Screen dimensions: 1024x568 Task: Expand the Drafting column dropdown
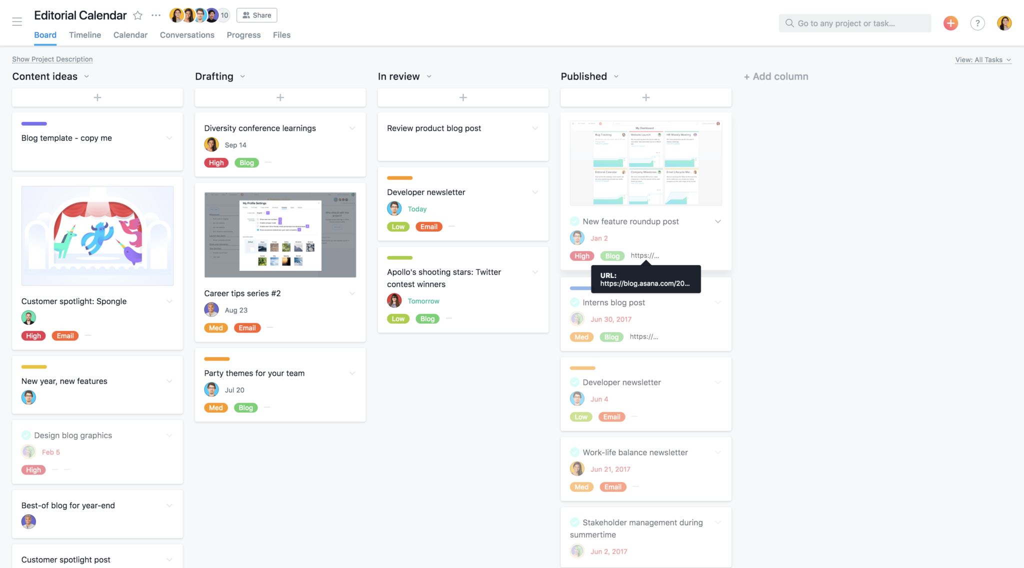pyautogui.click(x=243, y=77)
